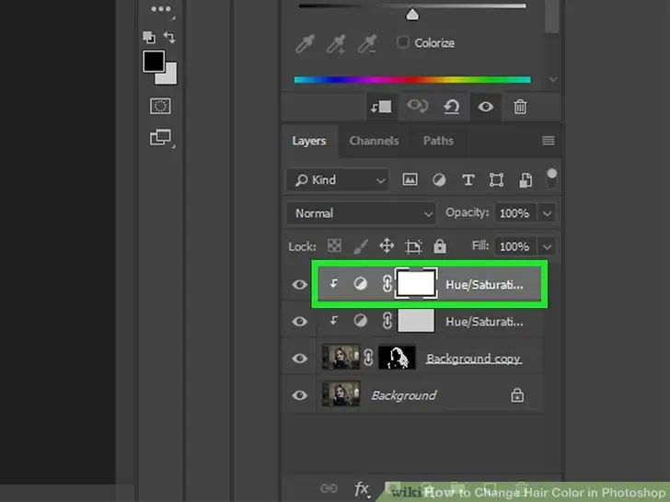Viewport: 670px width, 502px height.
Task: Select the add-to-sample eyedropper
Action: [338, 43]
